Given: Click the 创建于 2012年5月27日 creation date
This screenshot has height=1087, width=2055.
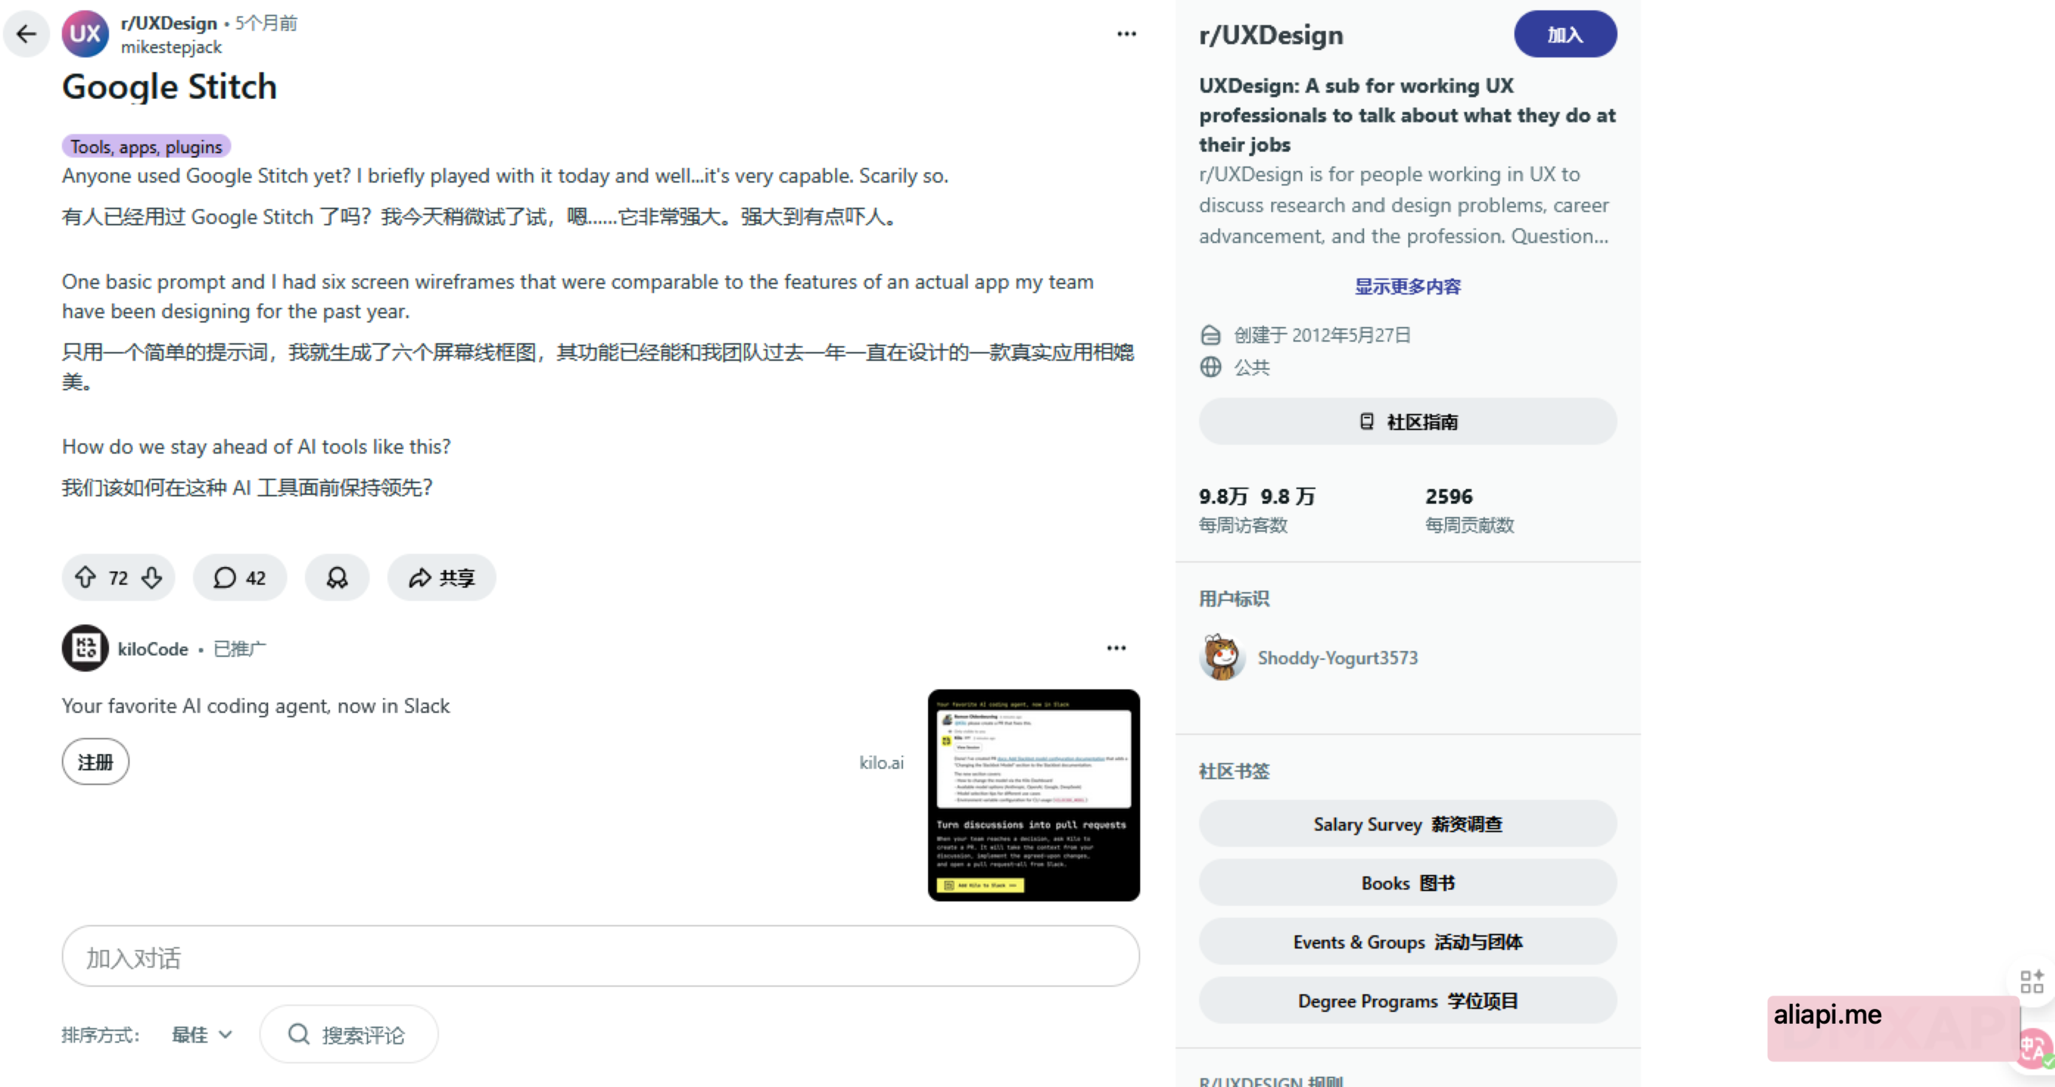Looking at the screenshot, I should click(x=1322, y=335).
